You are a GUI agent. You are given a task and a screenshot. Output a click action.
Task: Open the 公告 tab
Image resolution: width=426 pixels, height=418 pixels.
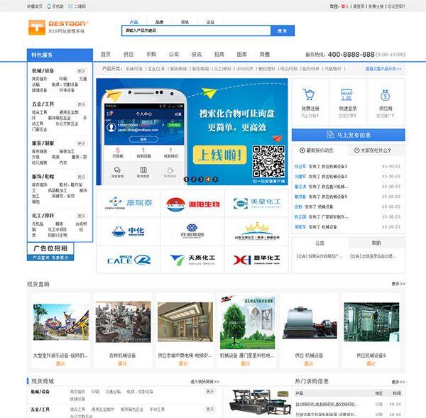(319, 243)
